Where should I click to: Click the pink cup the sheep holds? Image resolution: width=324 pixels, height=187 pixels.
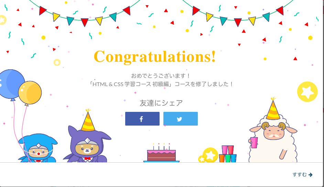click(x=254, y=142)
